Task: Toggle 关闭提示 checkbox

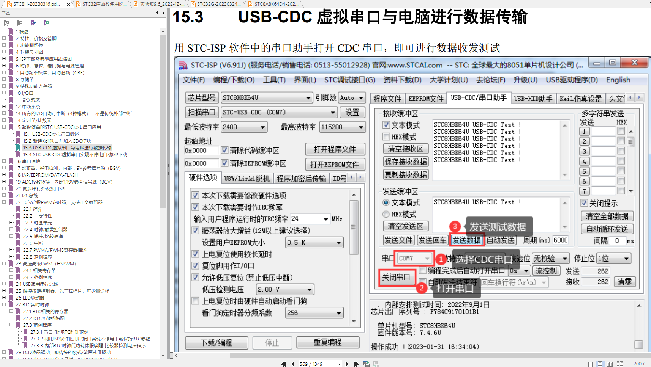Action: [x=585, y=203]
